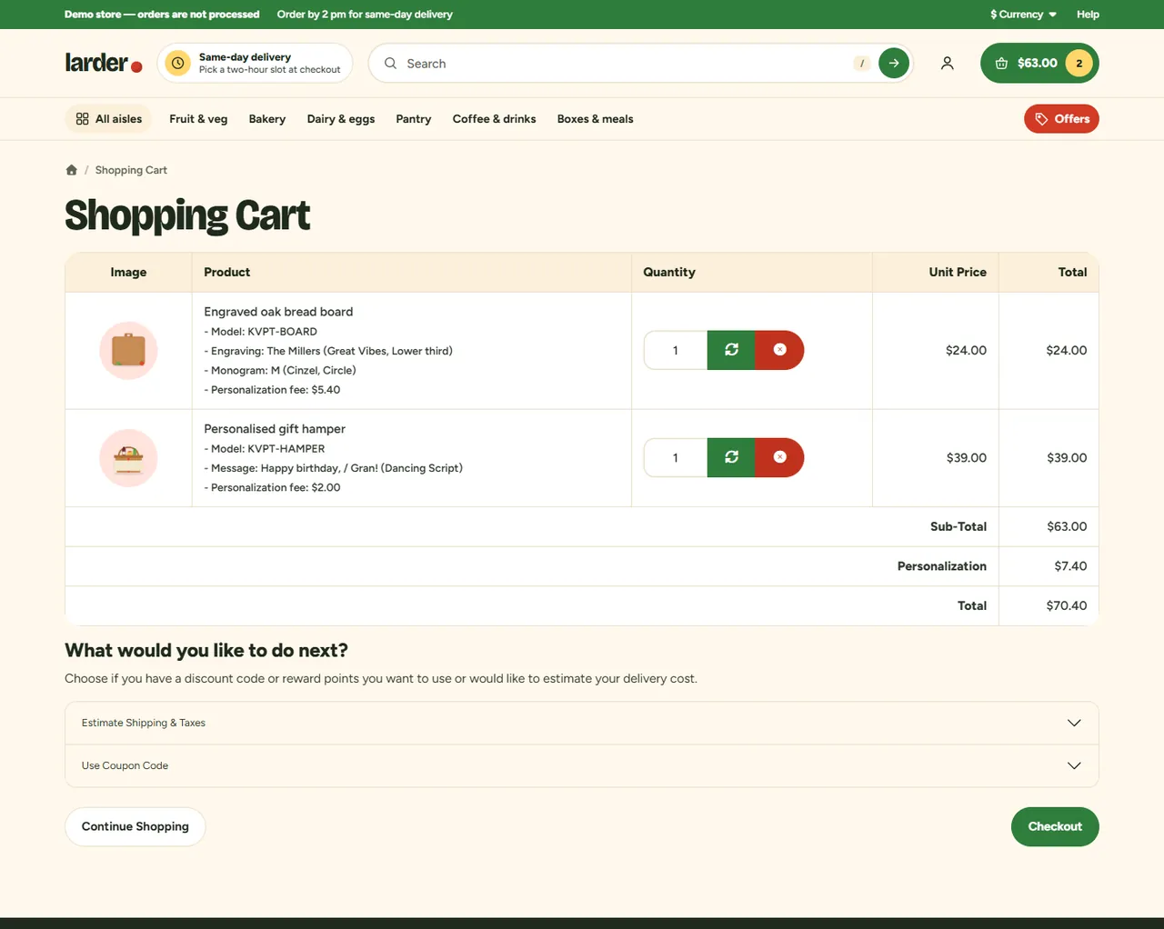Open the Dairy & eggs aisle

[341, 119]
